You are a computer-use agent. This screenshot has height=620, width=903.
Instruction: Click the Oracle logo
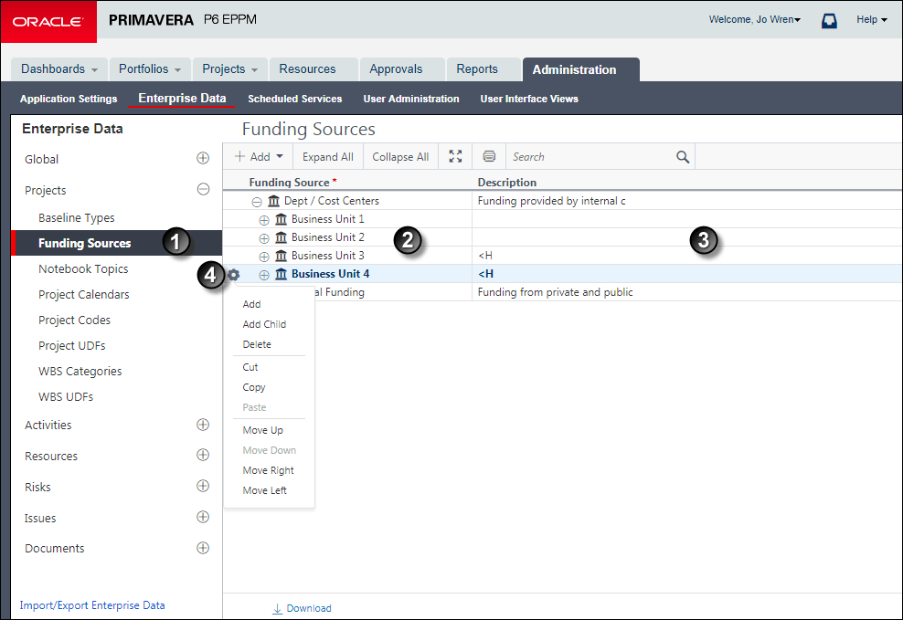pyautogui.click(x=48, y=22)
